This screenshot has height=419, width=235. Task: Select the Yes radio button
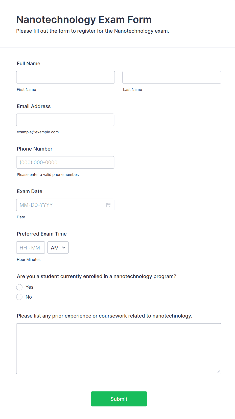click(19, 287)
